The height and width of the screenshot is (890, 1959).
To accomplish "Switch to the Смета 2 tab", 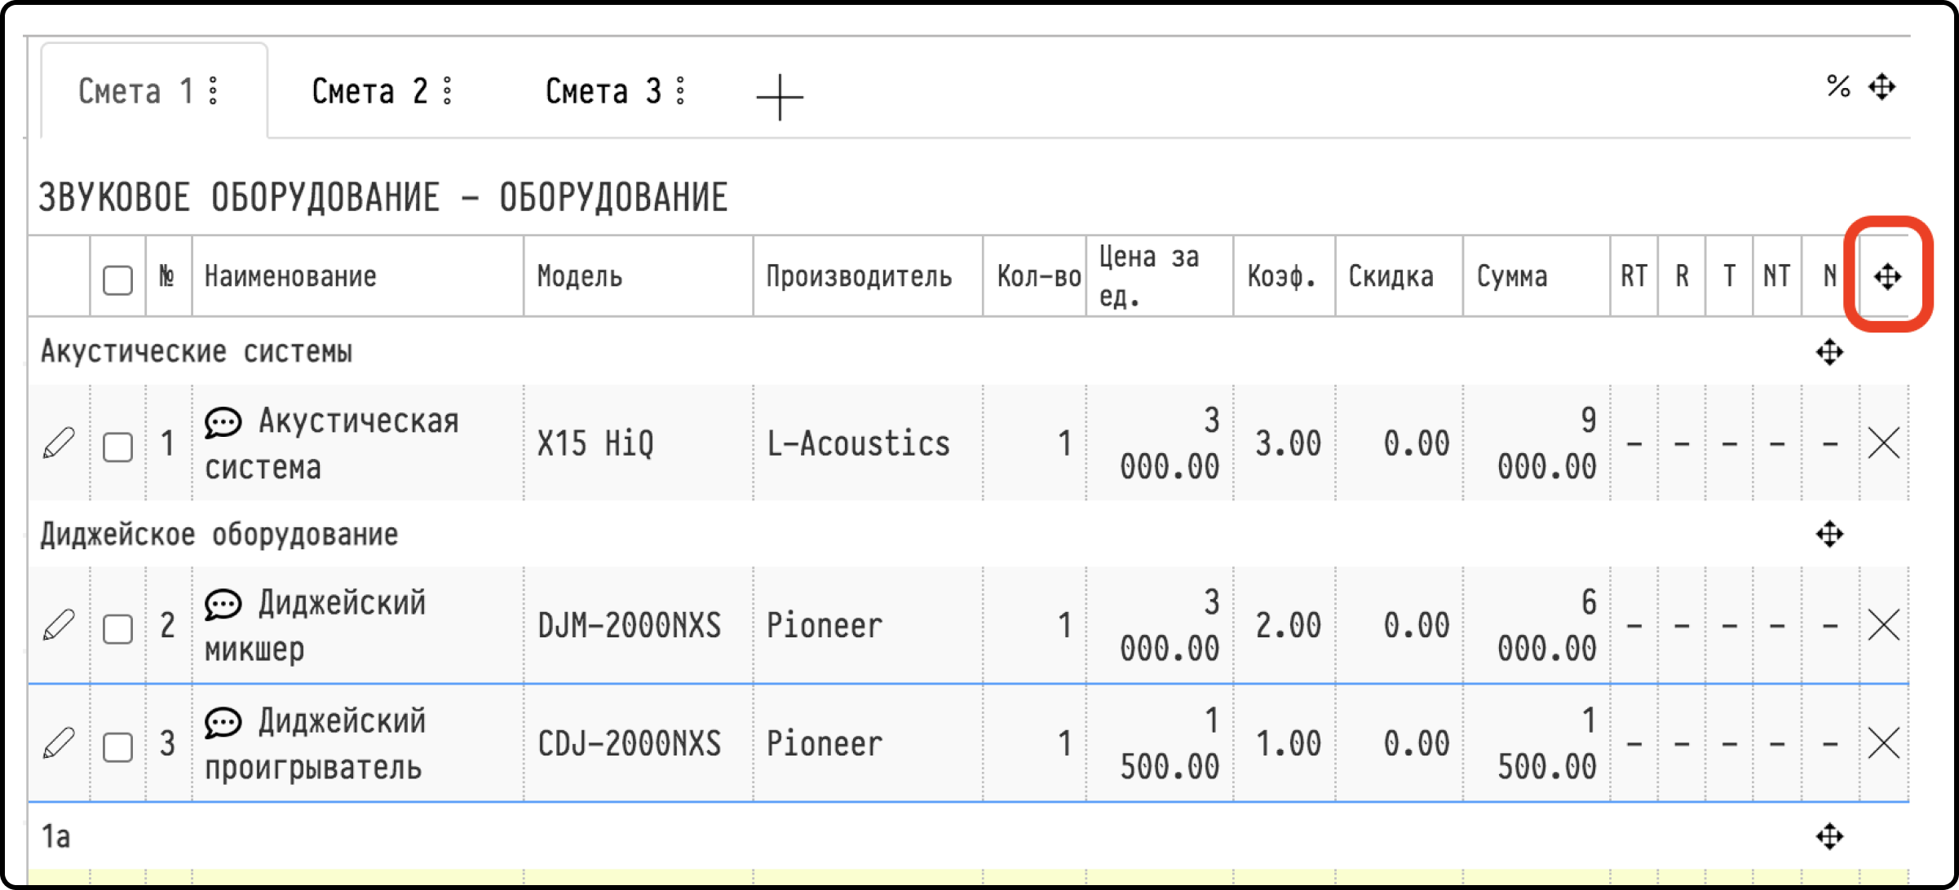I will 370,91.
